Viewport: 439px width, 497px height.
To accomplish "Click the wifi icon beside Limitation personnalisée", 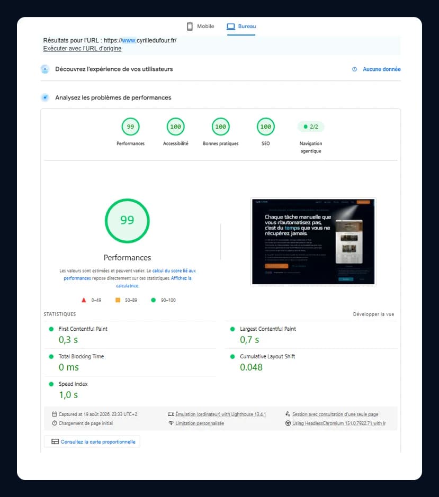I will [171, 423].
